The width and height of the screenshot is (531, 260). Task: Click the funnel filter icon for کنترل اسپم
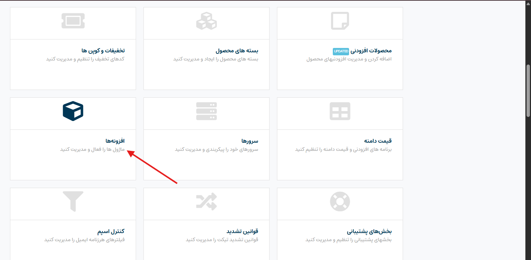[73, 201]
